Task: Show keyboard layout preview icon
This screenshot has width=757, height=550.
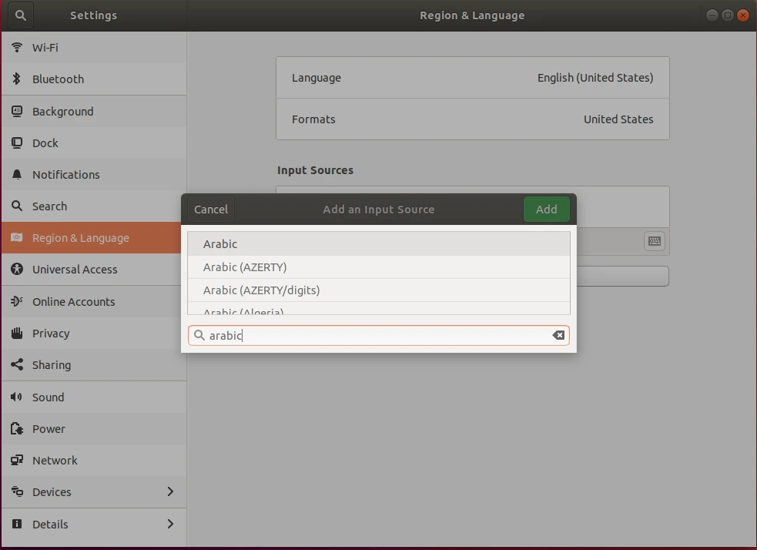Action: coord(654,241)
